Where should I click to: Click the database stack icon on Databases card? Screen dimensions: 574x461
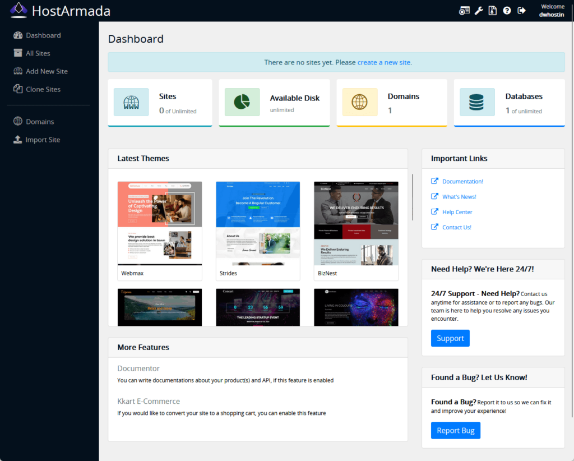click(x=476, y=102)
